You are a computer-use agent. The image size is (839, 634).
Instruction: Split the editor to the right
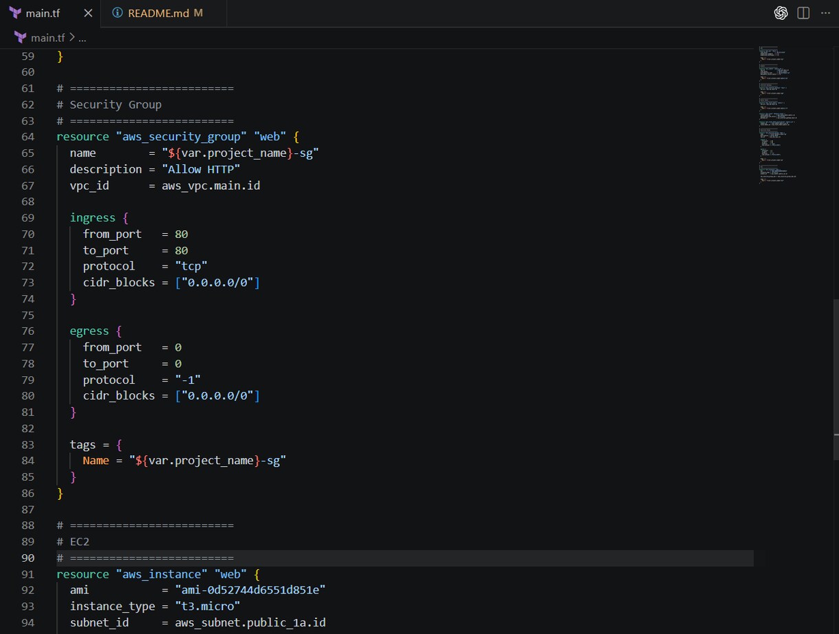coord(803,13)
